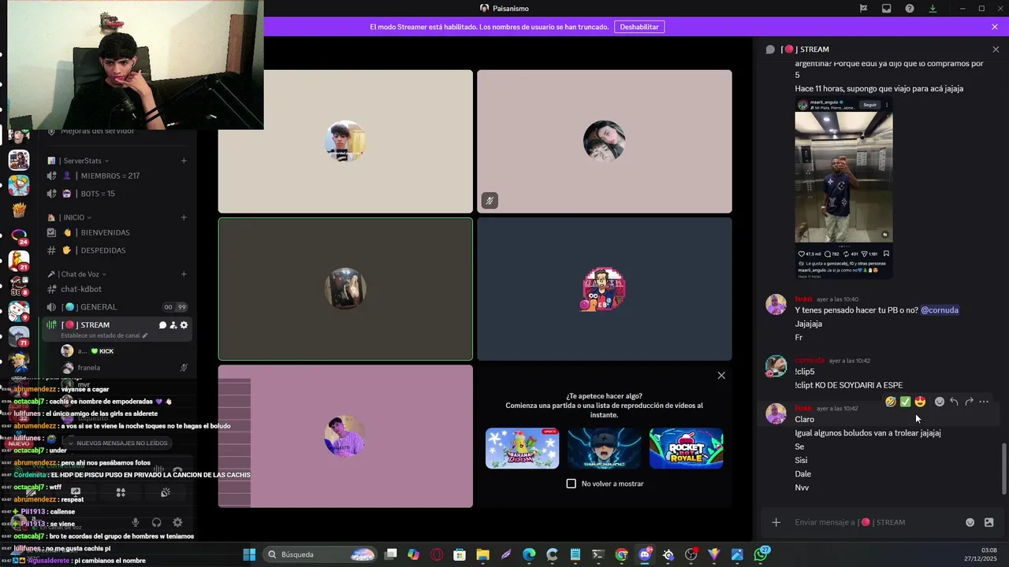Click the message input field for STREAM
The width and height of the screenshot is (1009, 567).
coord(875,522)
